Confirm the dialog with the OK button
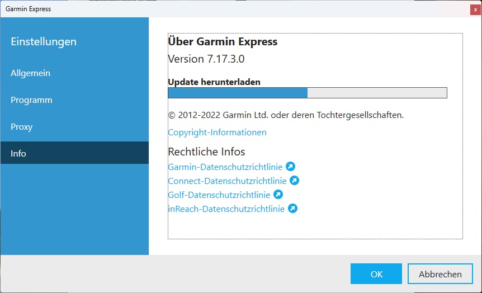 pos(376,274)
